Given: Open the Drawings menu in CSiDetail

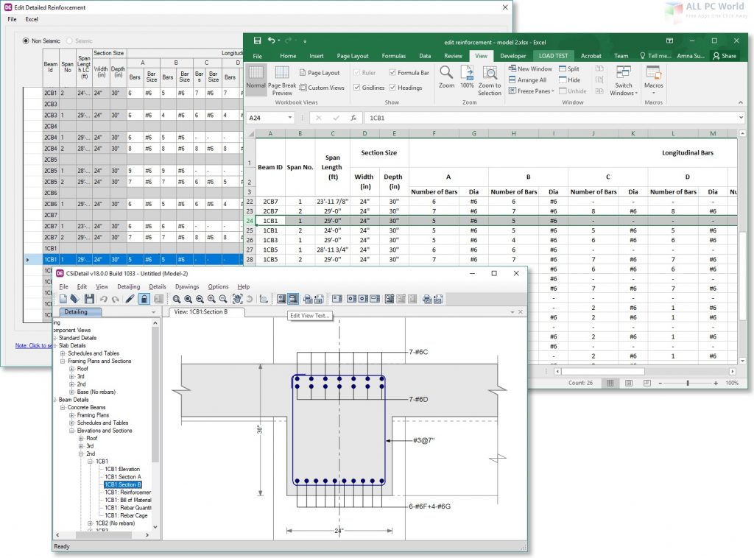Looking at the screenshot, I should point(187,286).
